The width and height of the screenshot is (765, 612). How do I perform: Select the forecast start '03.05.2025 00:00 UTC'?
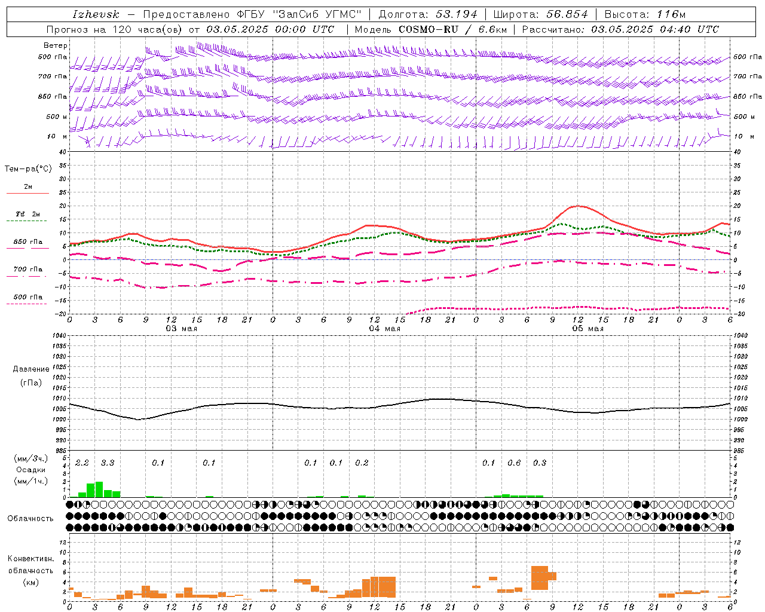click(270, 29)
